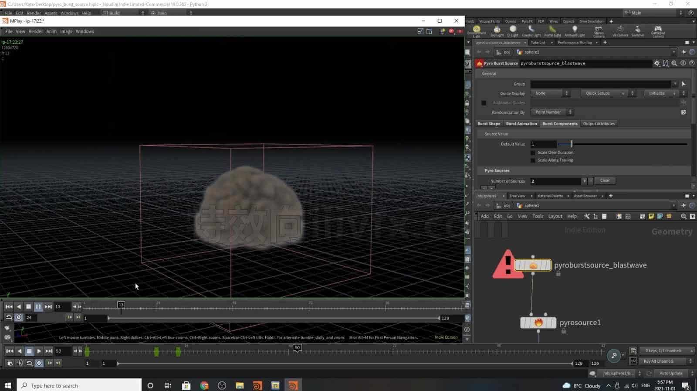Open the Build desktop dropdown in main menu

point(123,13)
